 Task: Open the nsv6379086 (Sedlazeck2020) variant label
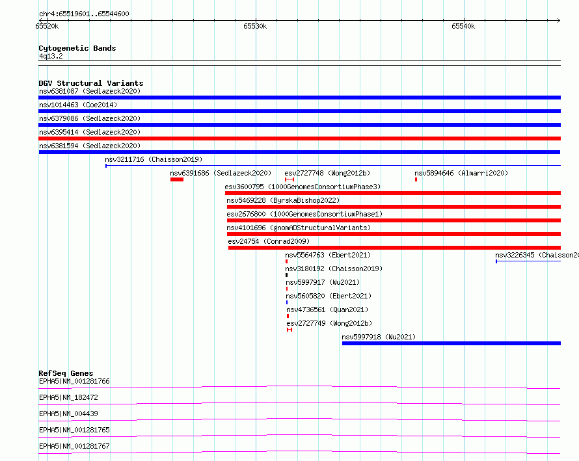pyautogui.click(x=90, y=118)
